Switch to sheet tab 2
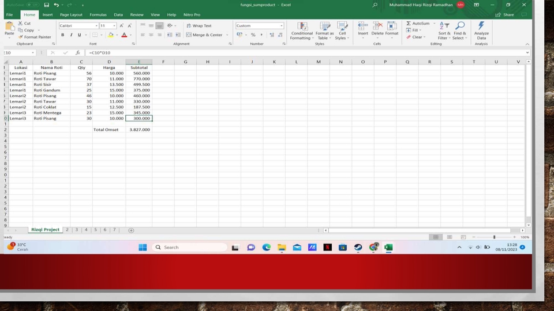554x311 pixels. (67, 230)
